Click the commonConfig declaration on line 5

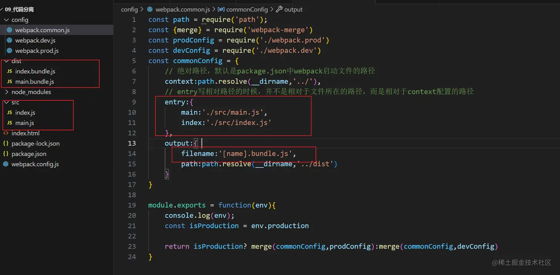pos(198,61)
